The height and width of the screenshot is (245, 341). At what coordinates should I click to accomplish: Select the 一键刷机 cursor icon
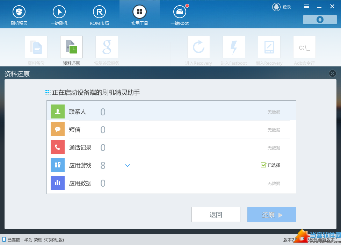59,12
